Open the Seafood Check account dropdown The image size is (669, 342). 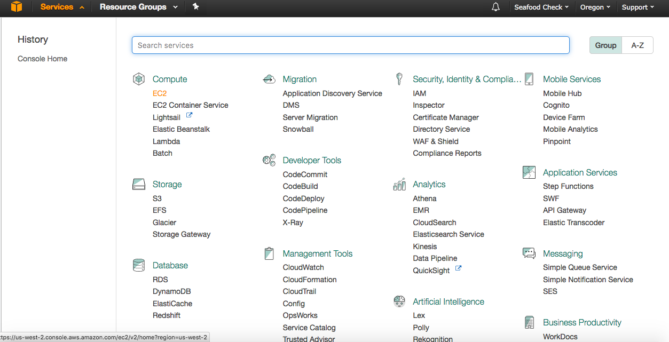pos(541,7)
